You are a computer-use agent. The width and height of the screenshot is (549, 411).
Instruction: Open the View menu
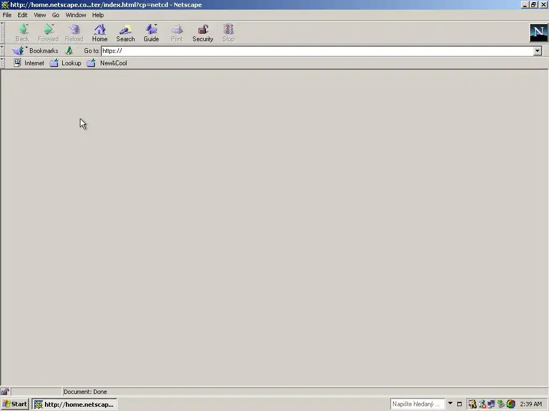coord(40,15)
